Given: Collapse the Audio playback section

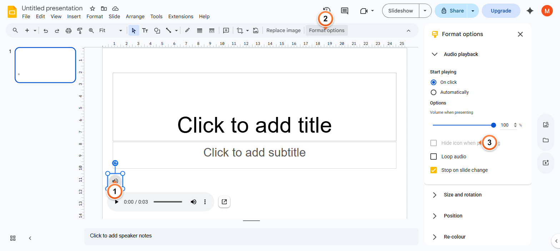Looking at the screenshot, I should pos(435,54).
